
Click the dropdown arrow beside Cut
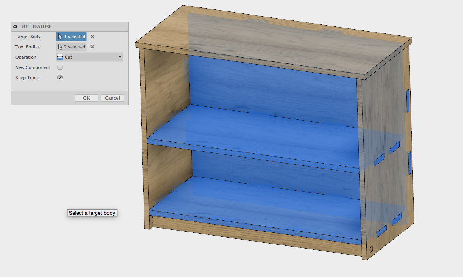click(x=120, y=57)
